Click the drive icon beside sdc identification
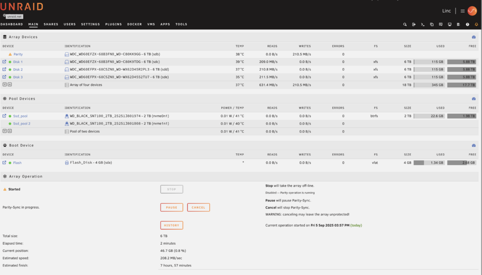 (x=67, y=62)
